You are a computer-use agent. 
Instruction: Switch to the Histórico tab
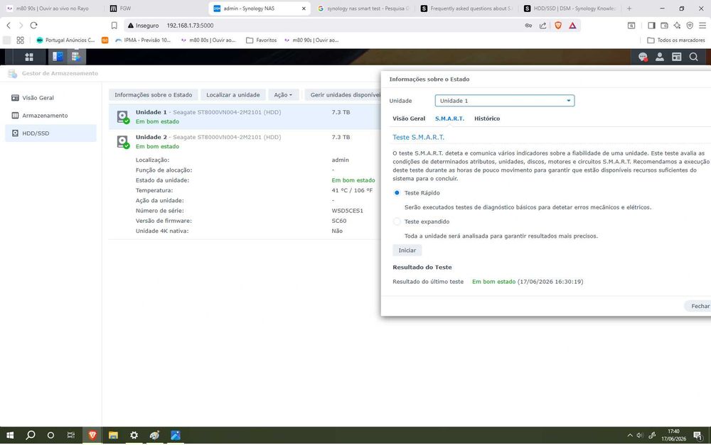(x=487, y=119)
